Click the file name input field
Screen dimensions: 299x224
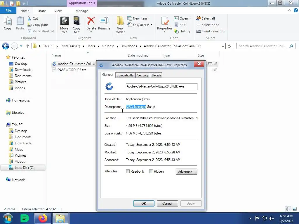pos(162,86)
